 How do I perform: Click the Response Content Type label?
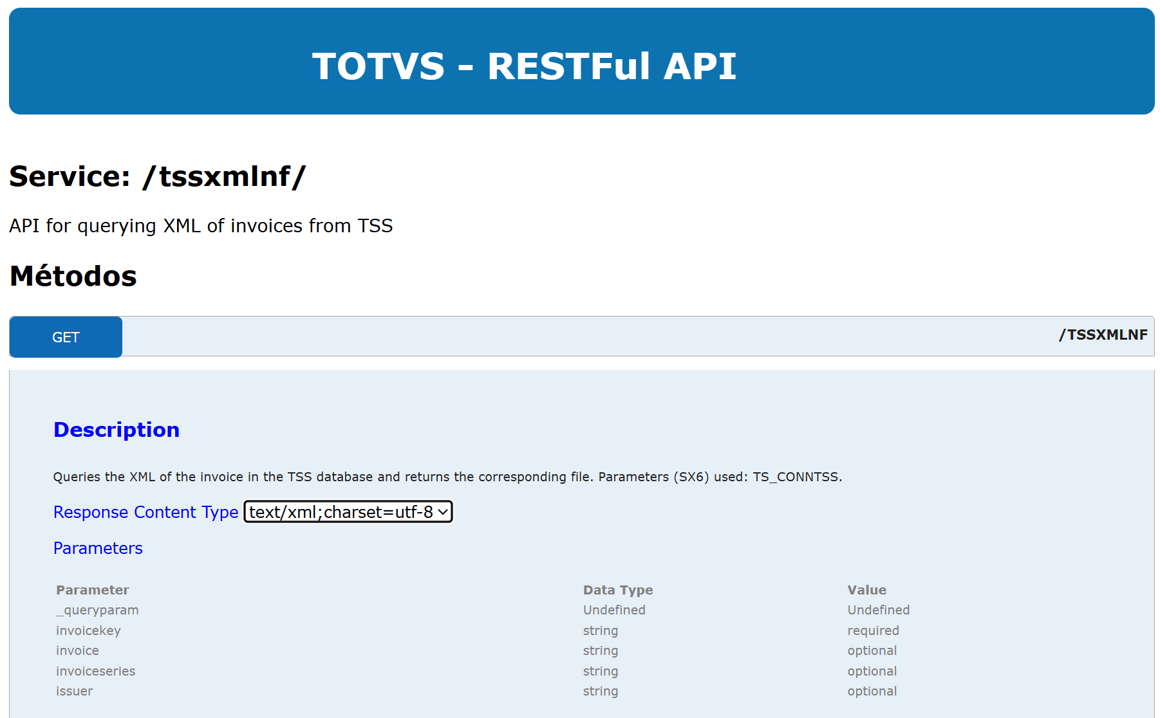pos(145,512)
